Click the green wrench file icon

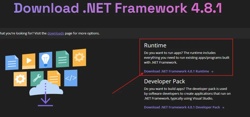tap(37, 79)
